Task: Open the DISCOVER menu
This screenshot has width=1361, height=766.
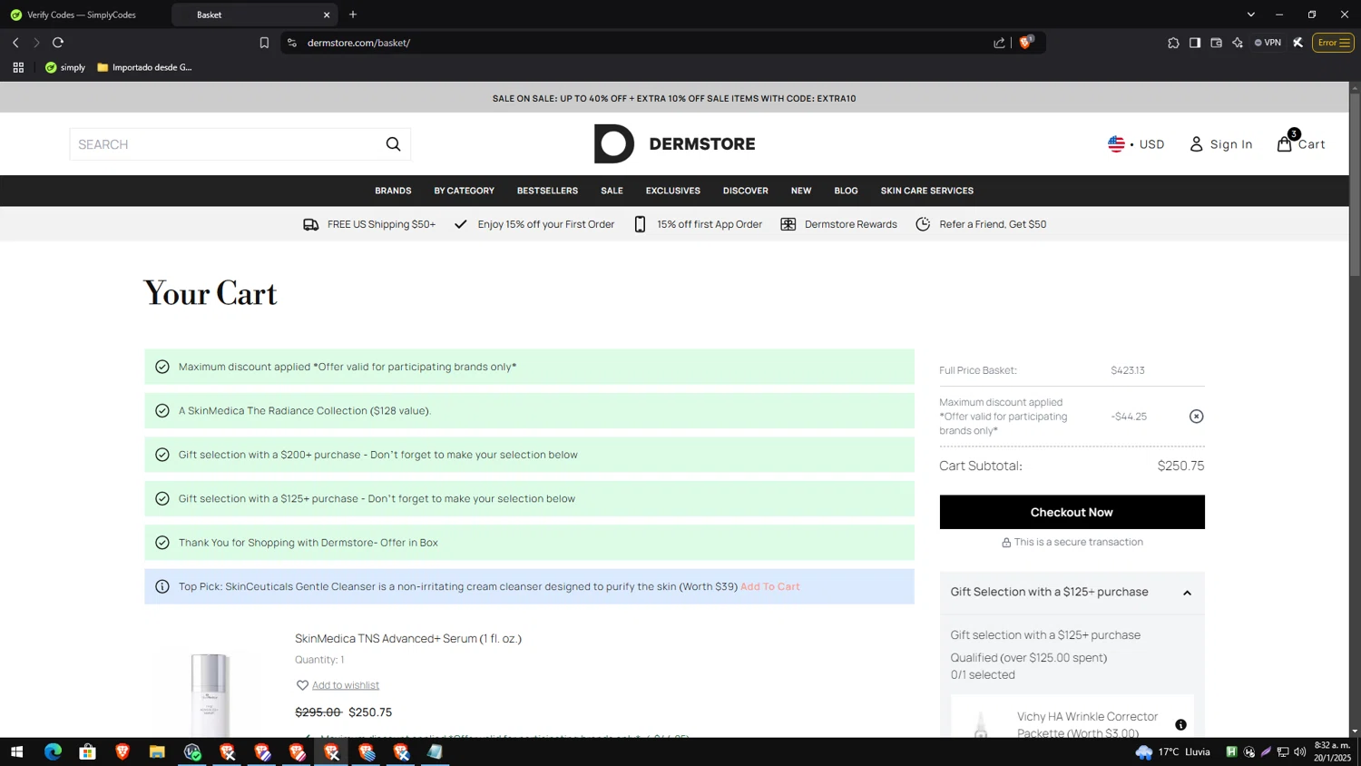Action: coord(745,191)
